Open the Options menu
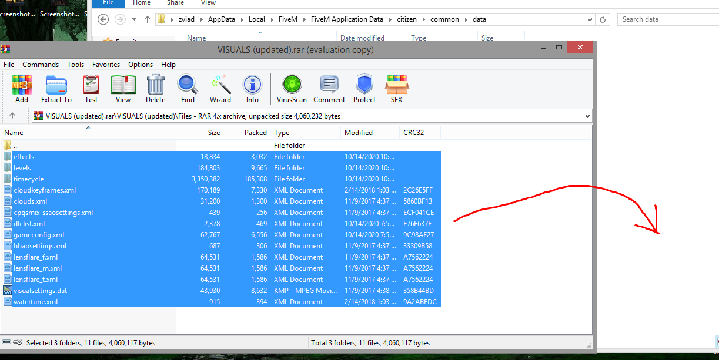The image size is (719, 360). click(x=141, y=65)
